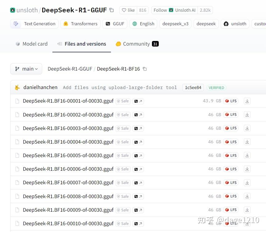Click the branch icon next to main
The image size is (266, 232).
[17, 69]
